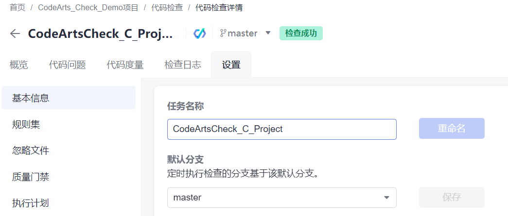Open the 代码问题 tab
The image size is (508, 216).
pyautogui.click(x=67, y=65)
